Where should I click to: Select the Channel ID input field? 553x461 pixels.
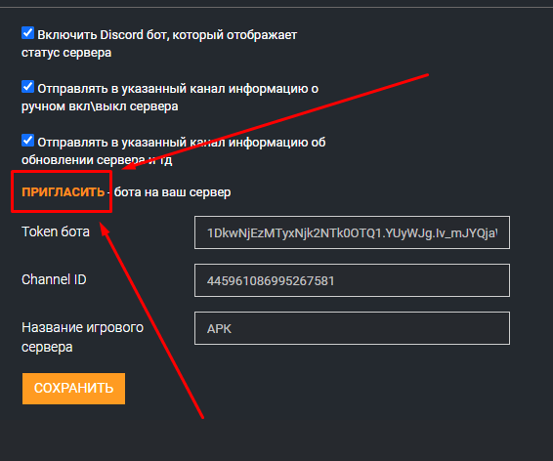352,280
